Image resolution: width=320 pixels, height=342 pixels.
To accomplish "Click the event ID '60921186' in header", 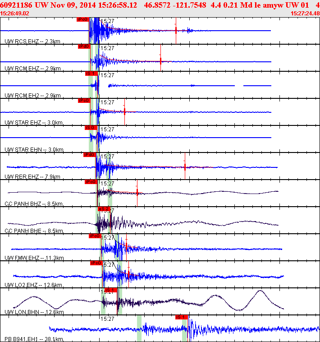I will (16, 5).
